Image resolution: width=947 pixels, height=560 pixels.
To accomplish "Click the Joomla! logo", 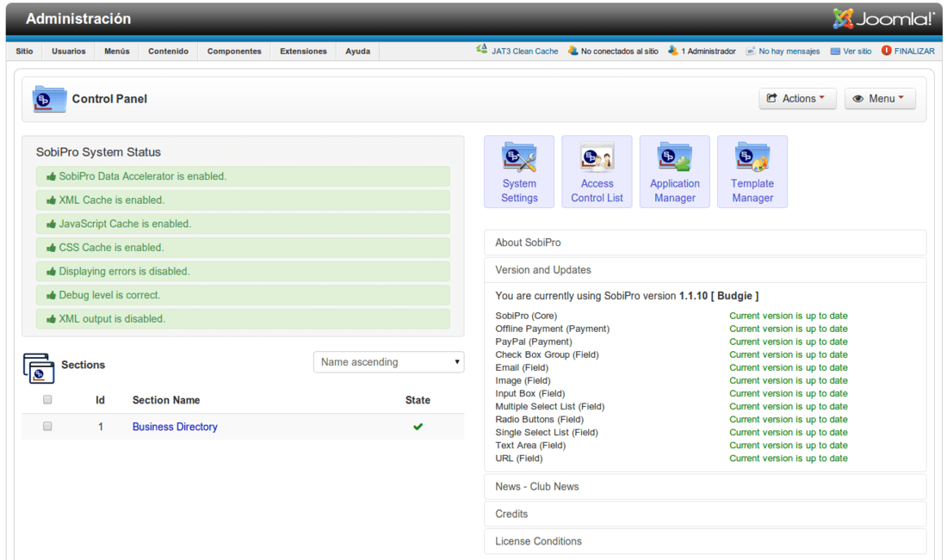I will [883, 19].
